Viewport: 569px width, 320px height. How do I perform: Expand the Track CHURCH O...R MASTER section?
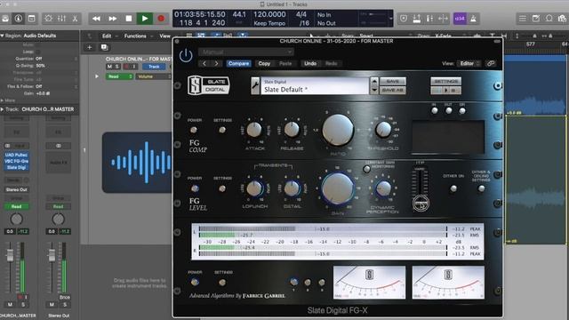[x=2, y=109]
